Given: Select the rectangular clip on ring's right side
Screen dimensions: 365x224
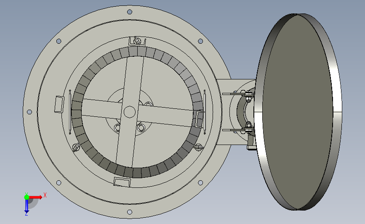Looking at the screenshot, I should coord(200,119).
